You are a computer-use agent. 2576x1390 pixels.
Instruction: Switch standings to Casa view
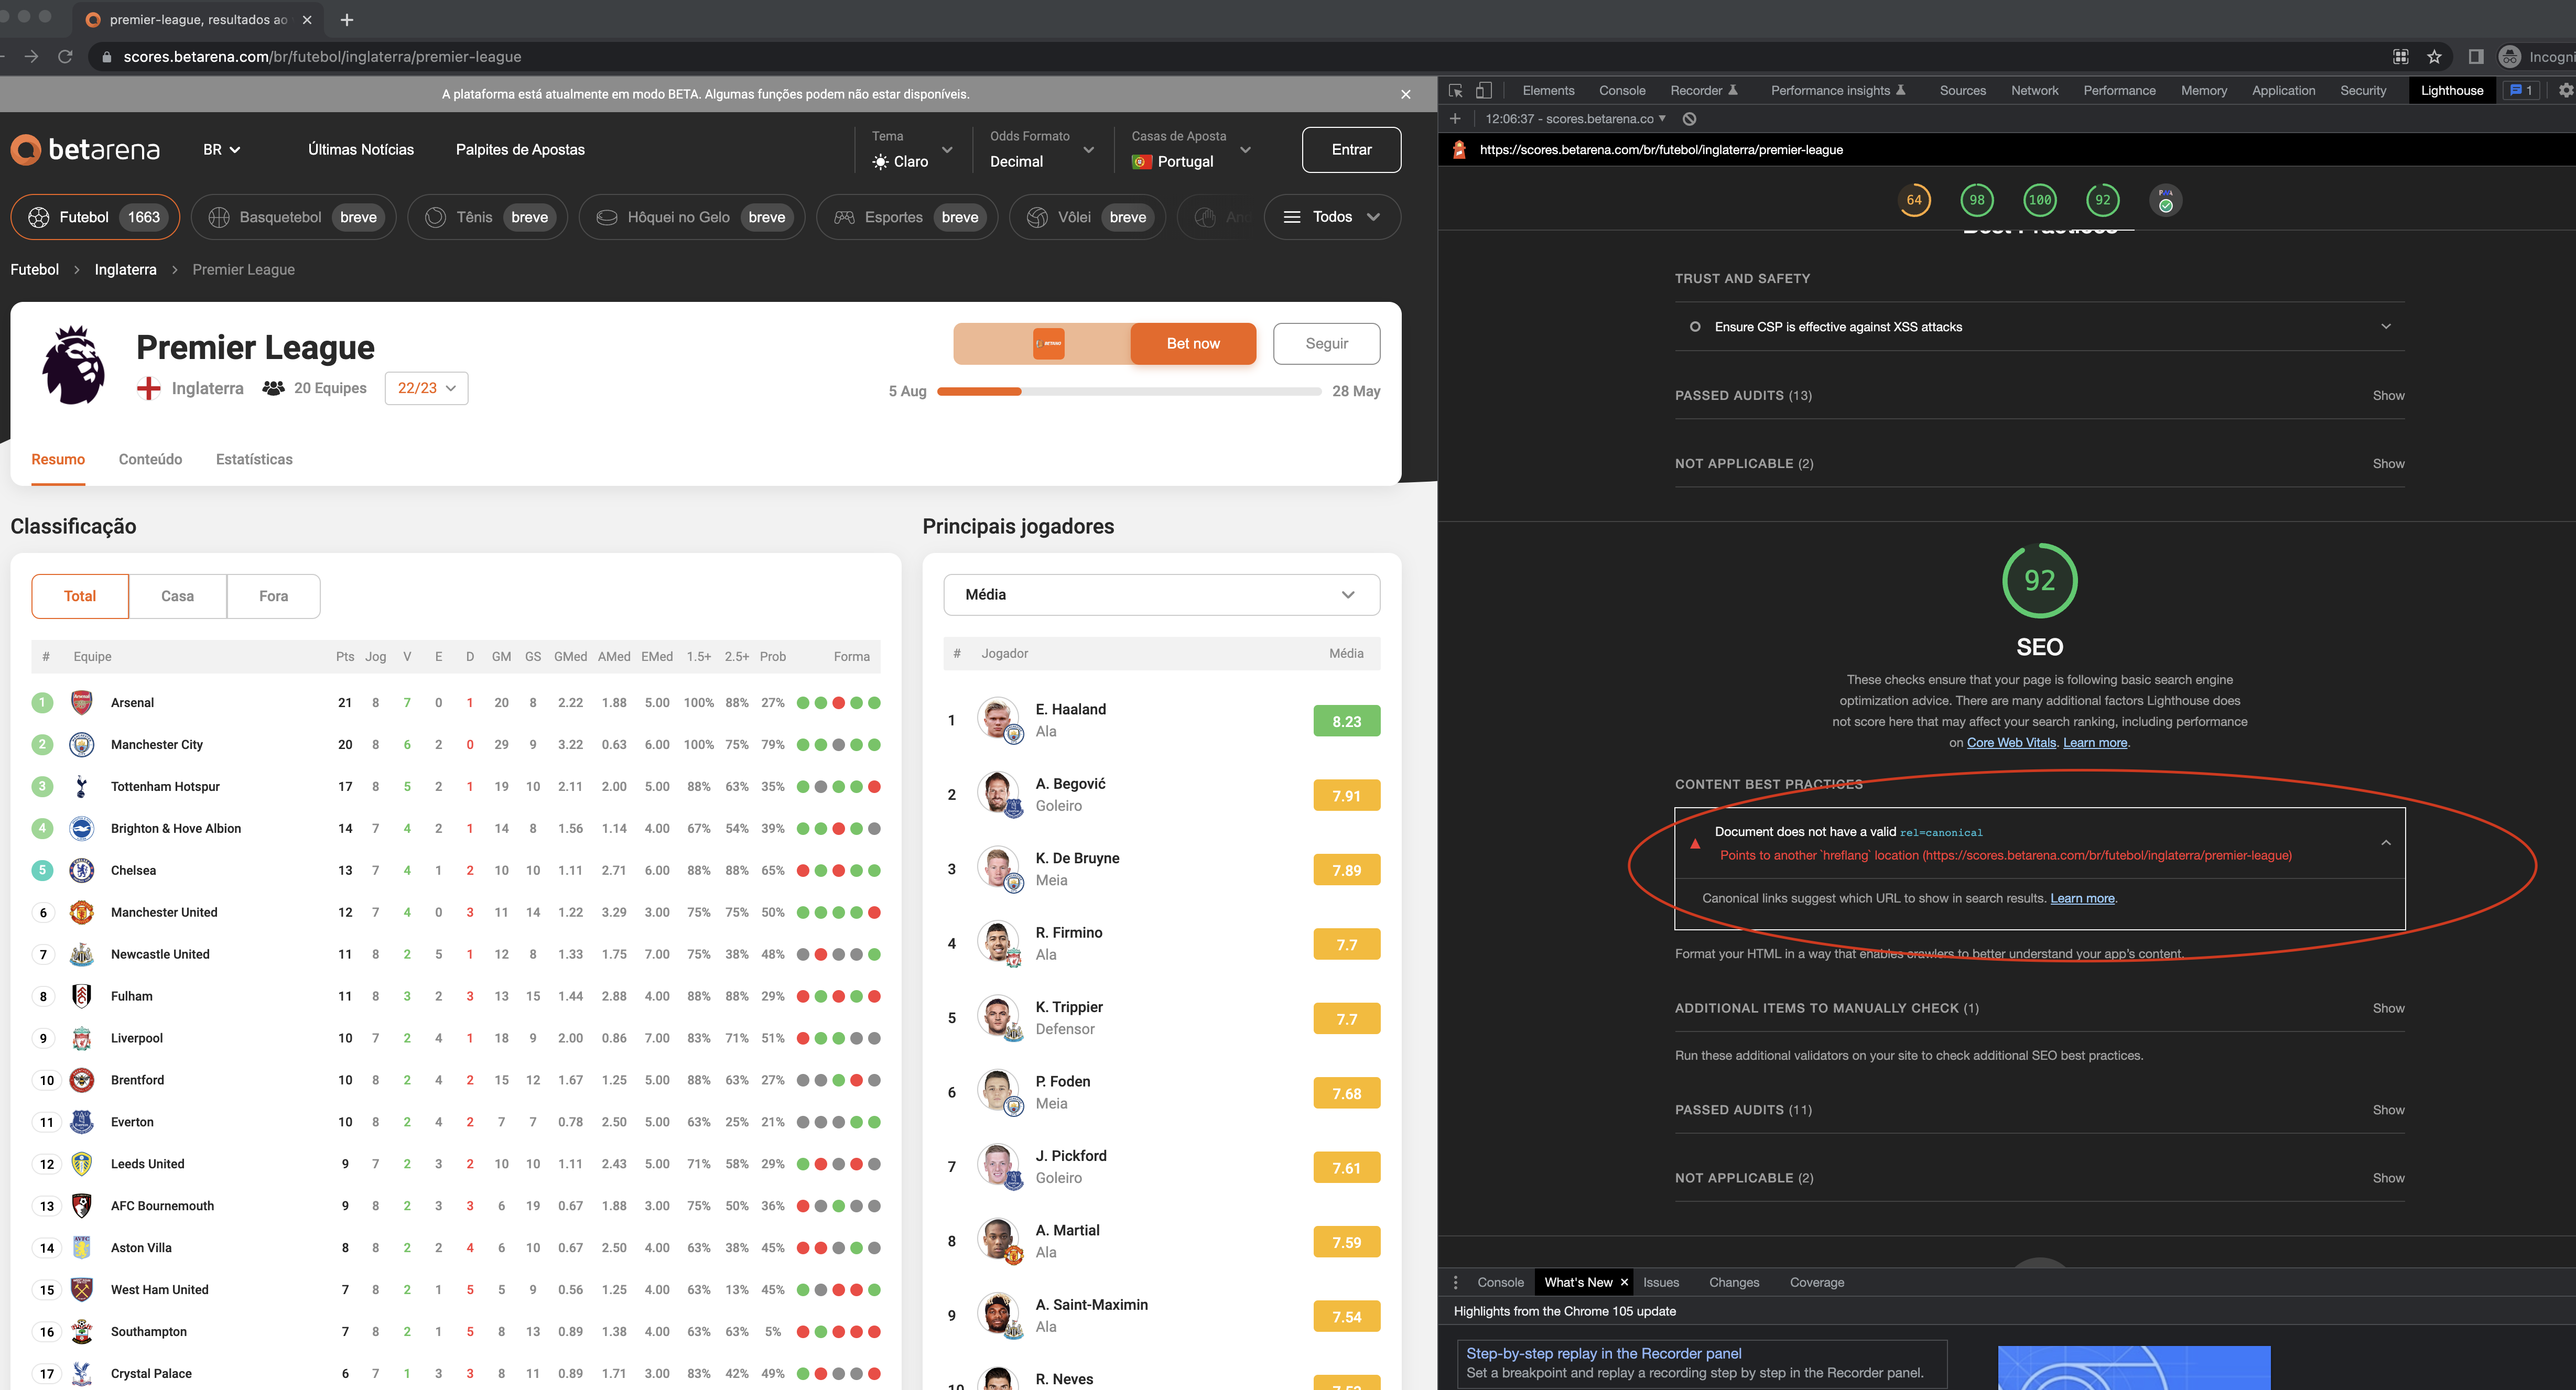(x=178, y=595)
